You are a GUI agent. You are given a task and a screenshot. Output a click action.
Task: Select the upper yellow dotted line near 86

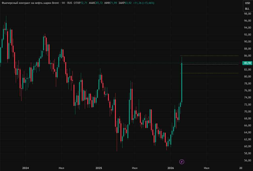[209, 56]
